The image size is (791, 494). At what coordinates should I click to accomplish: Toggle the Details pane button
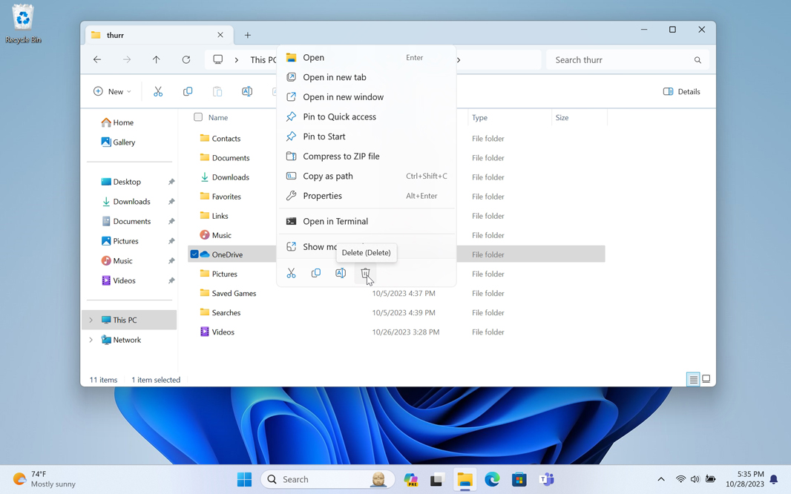[x=681, y=92]
